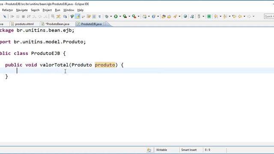Open the Next Annotation dropdown arrow
Screen dimensions: 274x154
(x=220, y=16)
